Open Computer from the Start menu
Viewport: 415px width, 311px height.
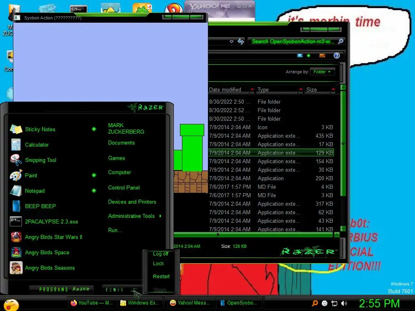[x=120, y=173]
